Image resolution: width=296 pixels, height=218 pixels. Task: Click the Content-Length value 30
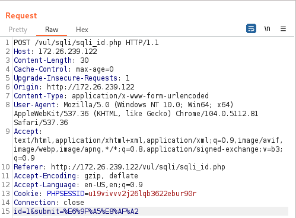coord(84,60)
